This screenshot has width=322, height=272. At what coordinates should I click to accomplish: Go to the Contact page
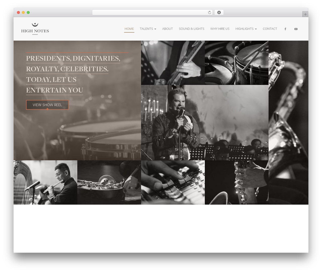270,29
